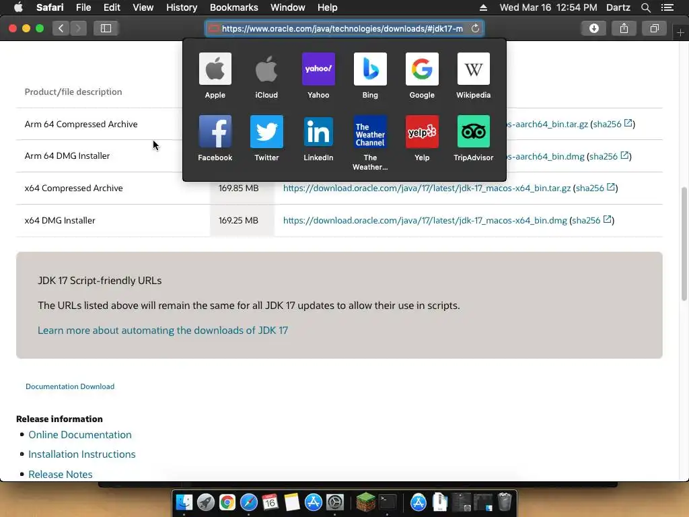Select 'Arm 64 DMG Installer' row text
The width and height of the screenshot is (689, 517).
point(67,156)
